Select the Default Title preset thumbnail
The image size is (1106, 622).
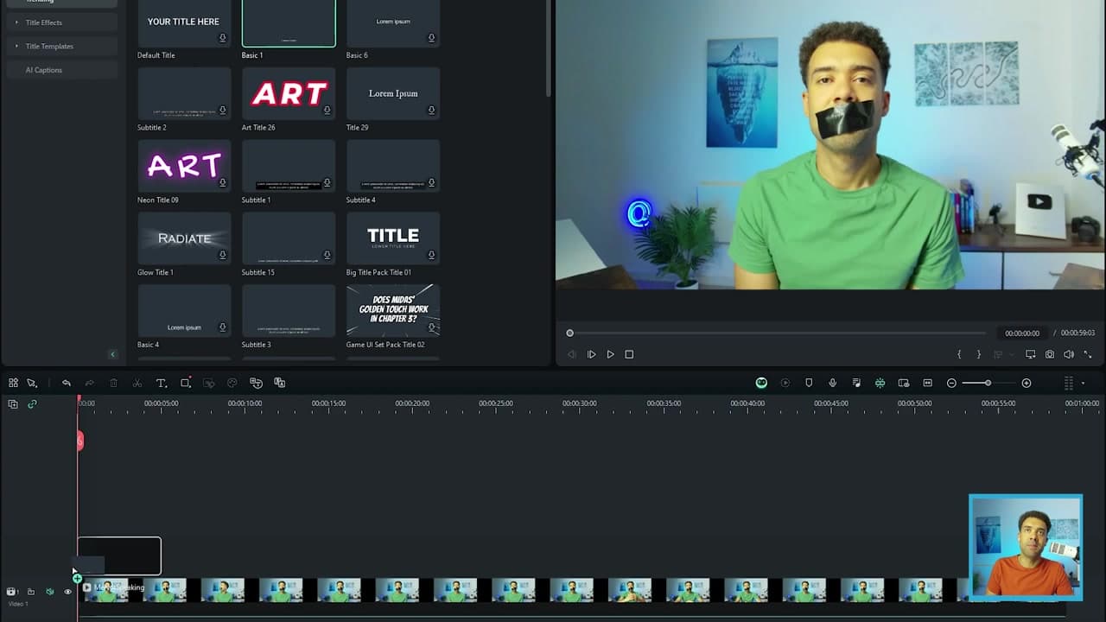click(184, 23)
